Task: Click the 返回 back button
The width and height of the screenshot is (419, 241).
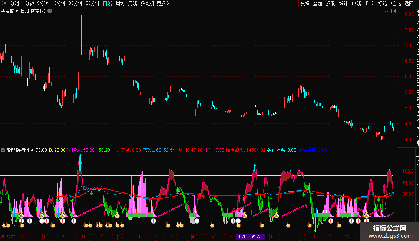Action: (409, 3)
